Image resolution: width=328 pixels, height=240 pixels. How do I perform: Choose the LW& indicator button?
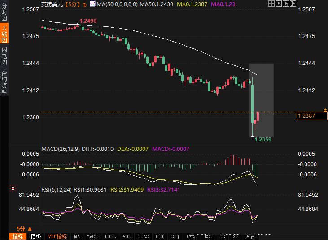coord(191,236)
